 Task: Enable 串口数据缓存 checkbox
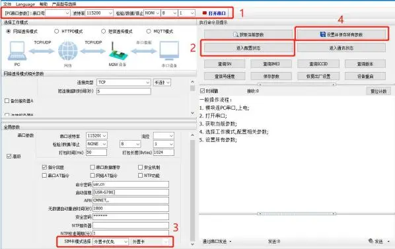(x=92, y=167)
